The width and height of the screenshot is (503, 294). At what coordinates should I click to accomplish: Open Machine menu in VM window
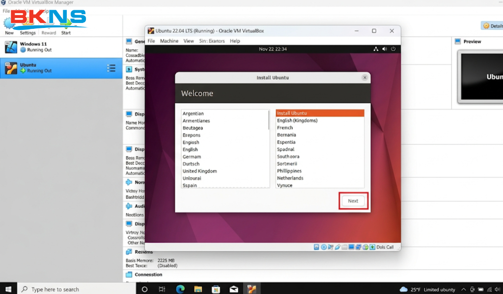169,41
